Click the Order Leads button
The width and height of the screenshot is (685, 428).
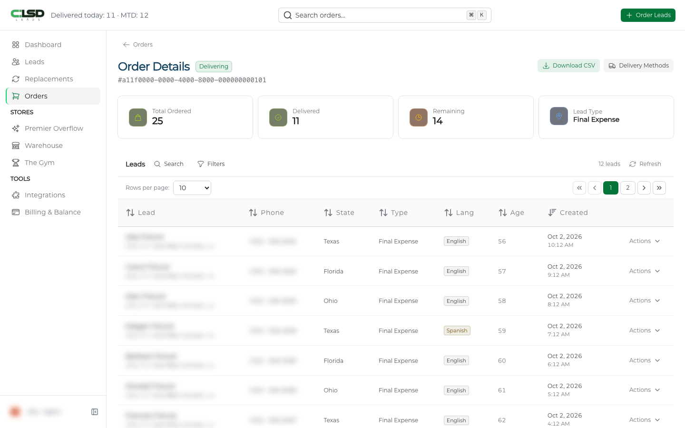pos(648,15)
